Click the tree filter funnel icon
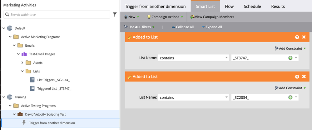The image size is (312, 130). pos(115,15)
